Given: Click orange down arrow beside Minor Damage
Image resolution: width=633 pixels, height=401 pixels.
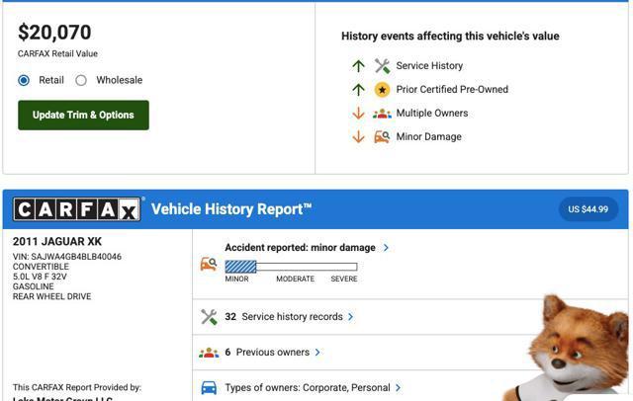Looking at the screenshot, I should coord(358,137).
